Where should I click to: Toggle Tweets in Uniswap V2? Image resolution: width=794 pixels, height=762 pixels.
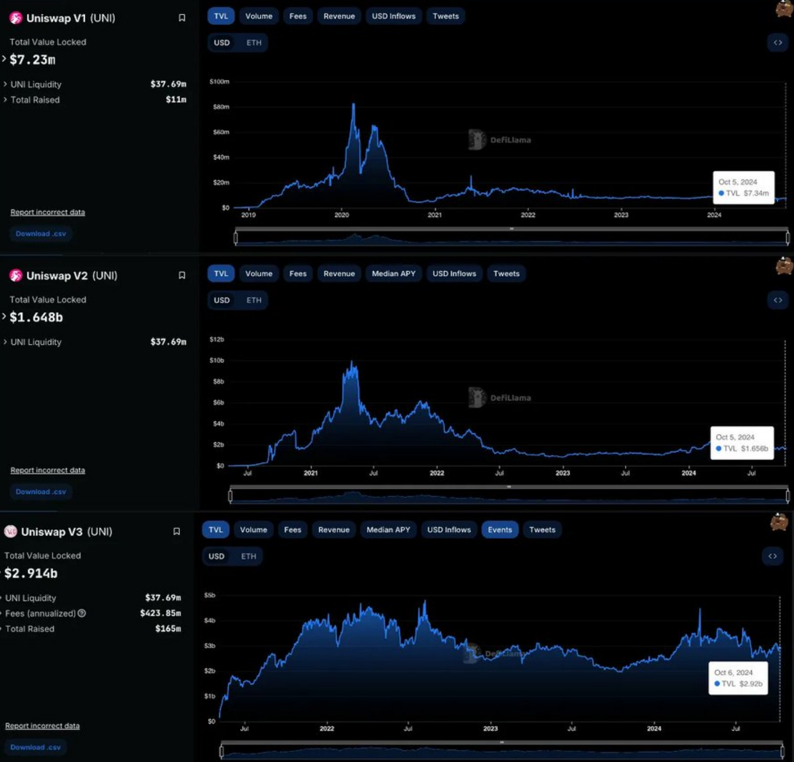point(506,274)
